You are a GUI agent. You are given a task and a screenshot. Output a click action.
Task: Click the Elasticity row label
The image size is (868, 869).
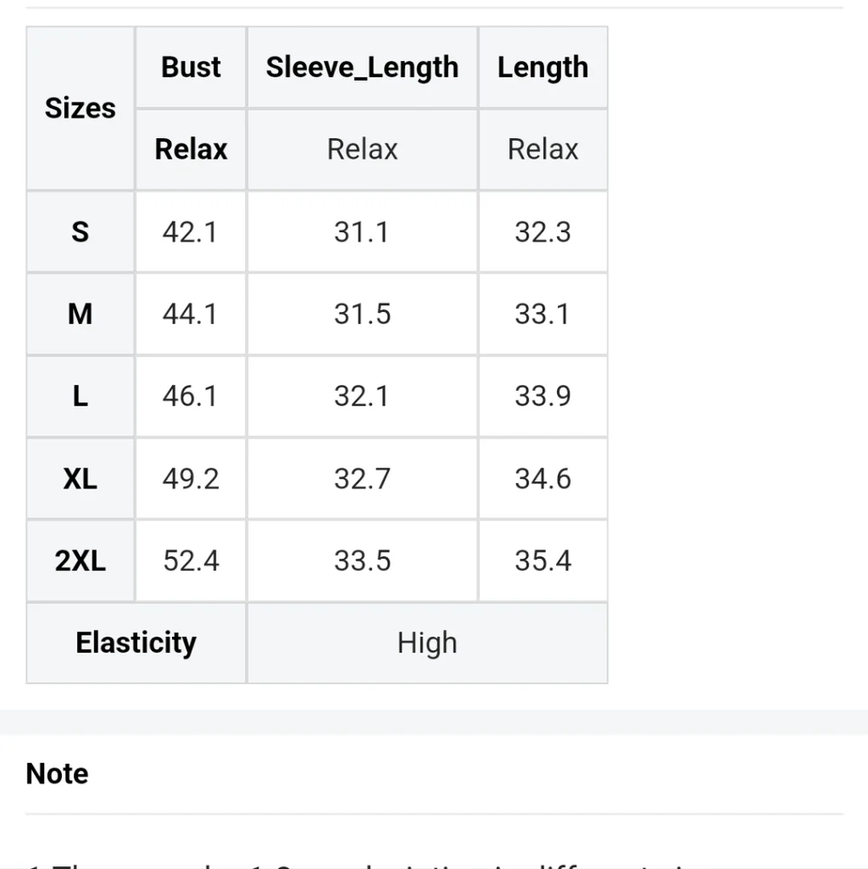[x=136, y=643]
